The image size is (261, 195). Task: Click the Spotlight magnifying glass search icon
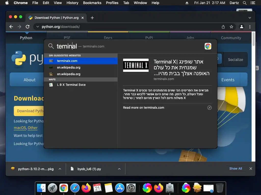tap(51, 46)
